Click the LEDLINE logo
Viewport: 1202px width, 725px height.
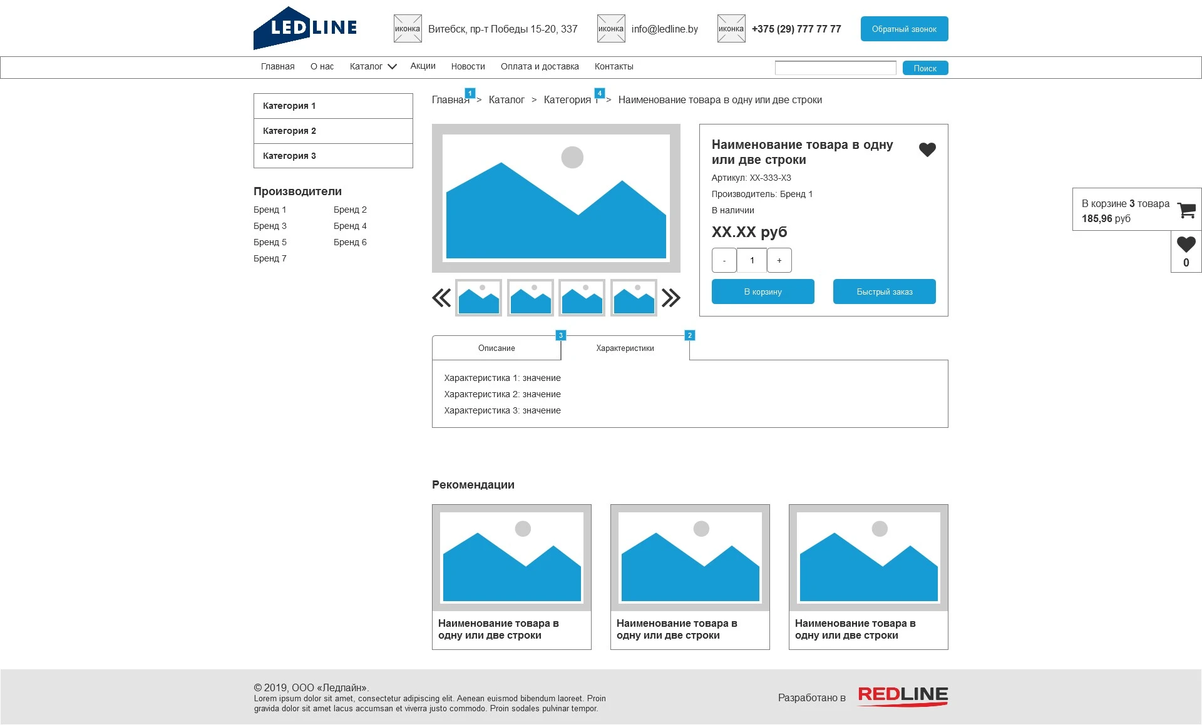(x=306, y=28)
